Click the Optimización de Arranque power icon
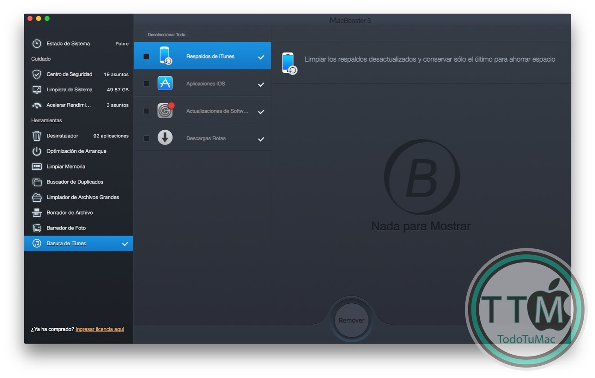 [x=36, y=151]
